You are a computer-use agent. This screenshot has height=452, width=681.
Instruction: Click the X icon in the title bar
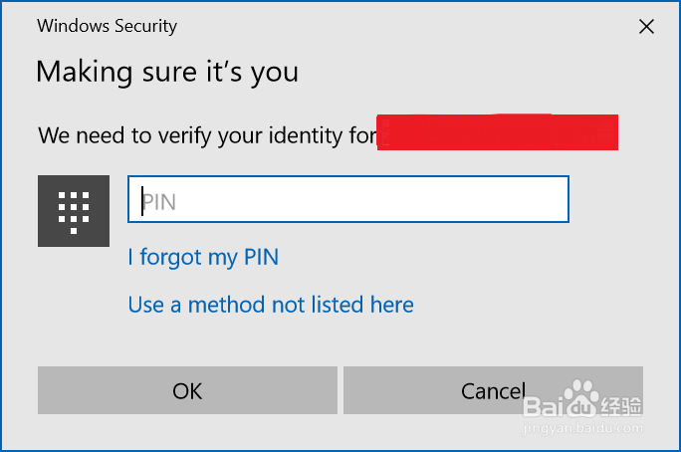click(x=646, y=27)
